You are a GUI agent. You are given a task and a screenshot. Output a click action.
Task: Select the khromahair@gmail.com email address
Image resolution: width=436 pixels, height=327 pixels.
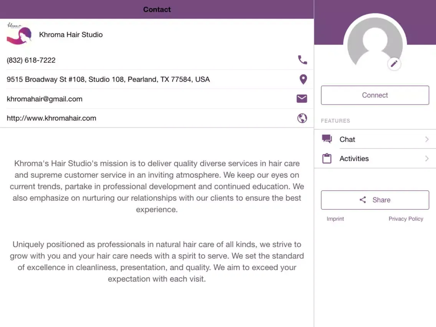tap(45, 99)
